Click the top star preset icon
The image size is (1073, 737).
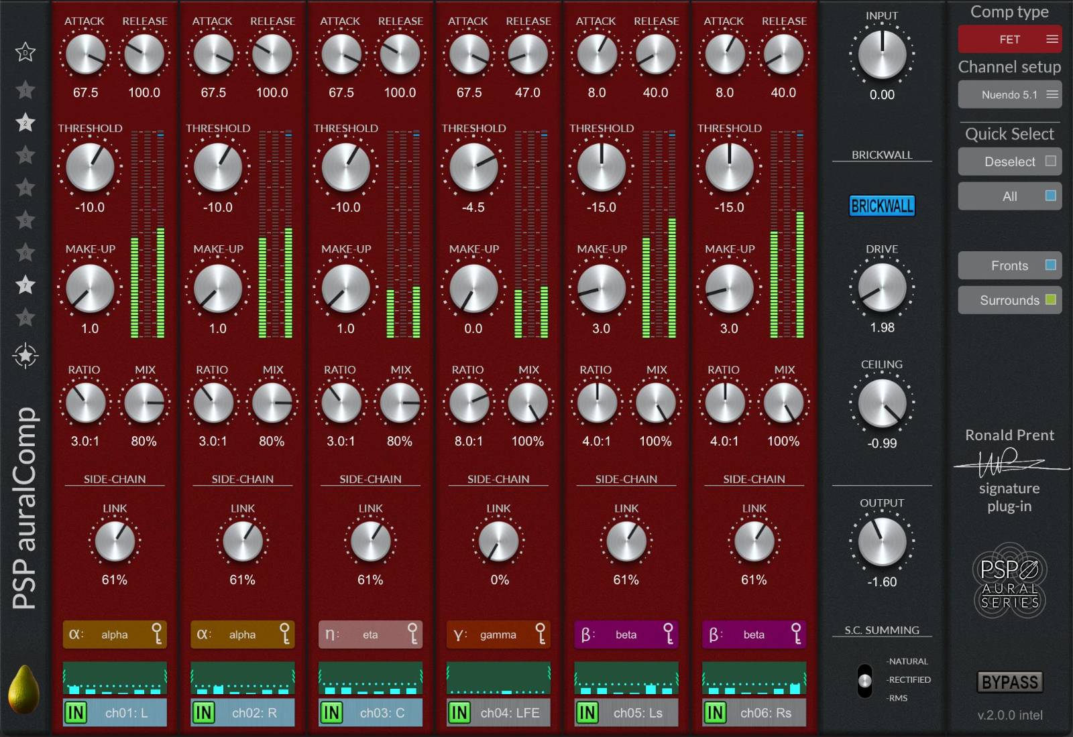(25, 52)
